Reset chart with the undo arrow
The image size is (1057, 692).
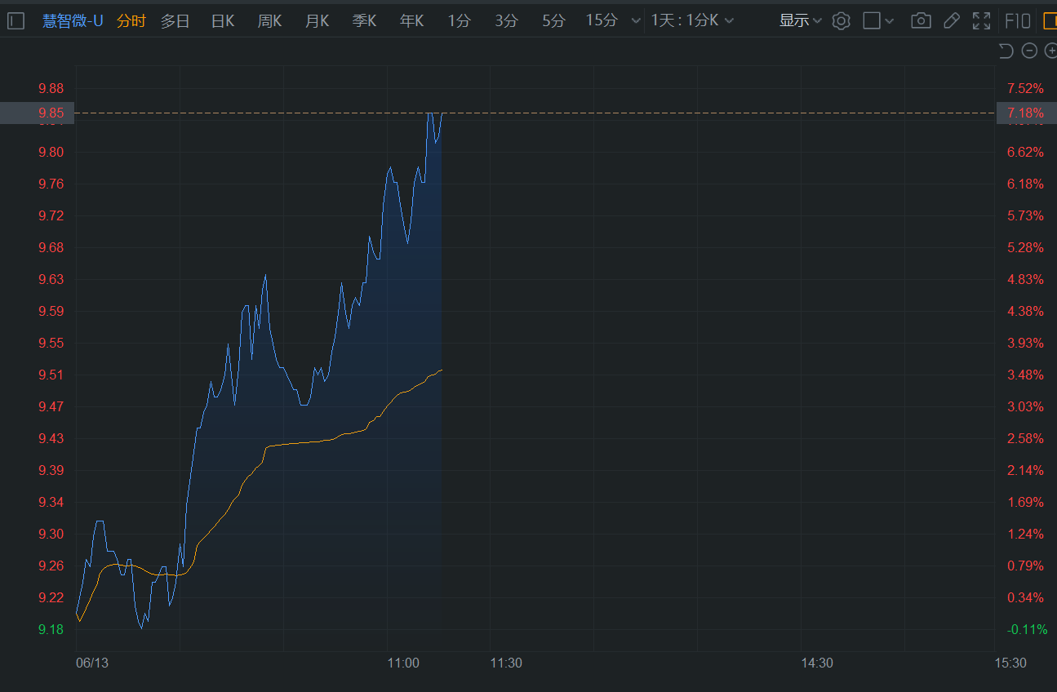tap(1006, 51)
